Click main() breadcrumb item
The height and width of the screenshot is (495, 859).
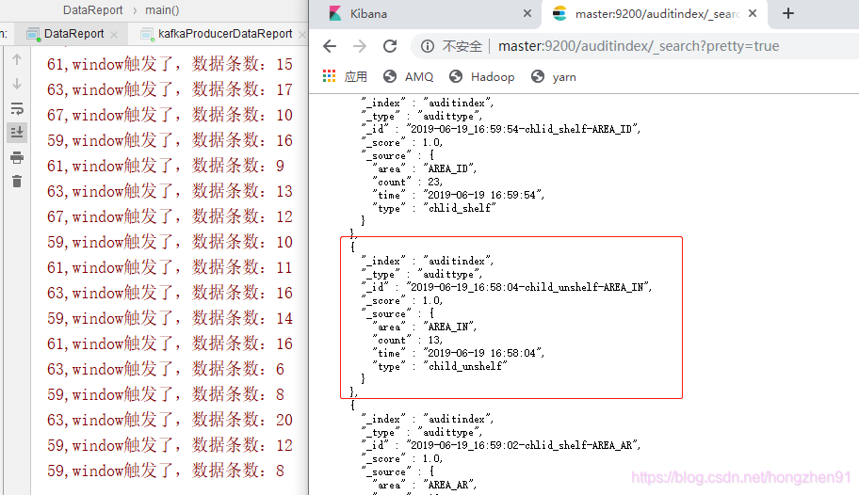tap(162, 9)
